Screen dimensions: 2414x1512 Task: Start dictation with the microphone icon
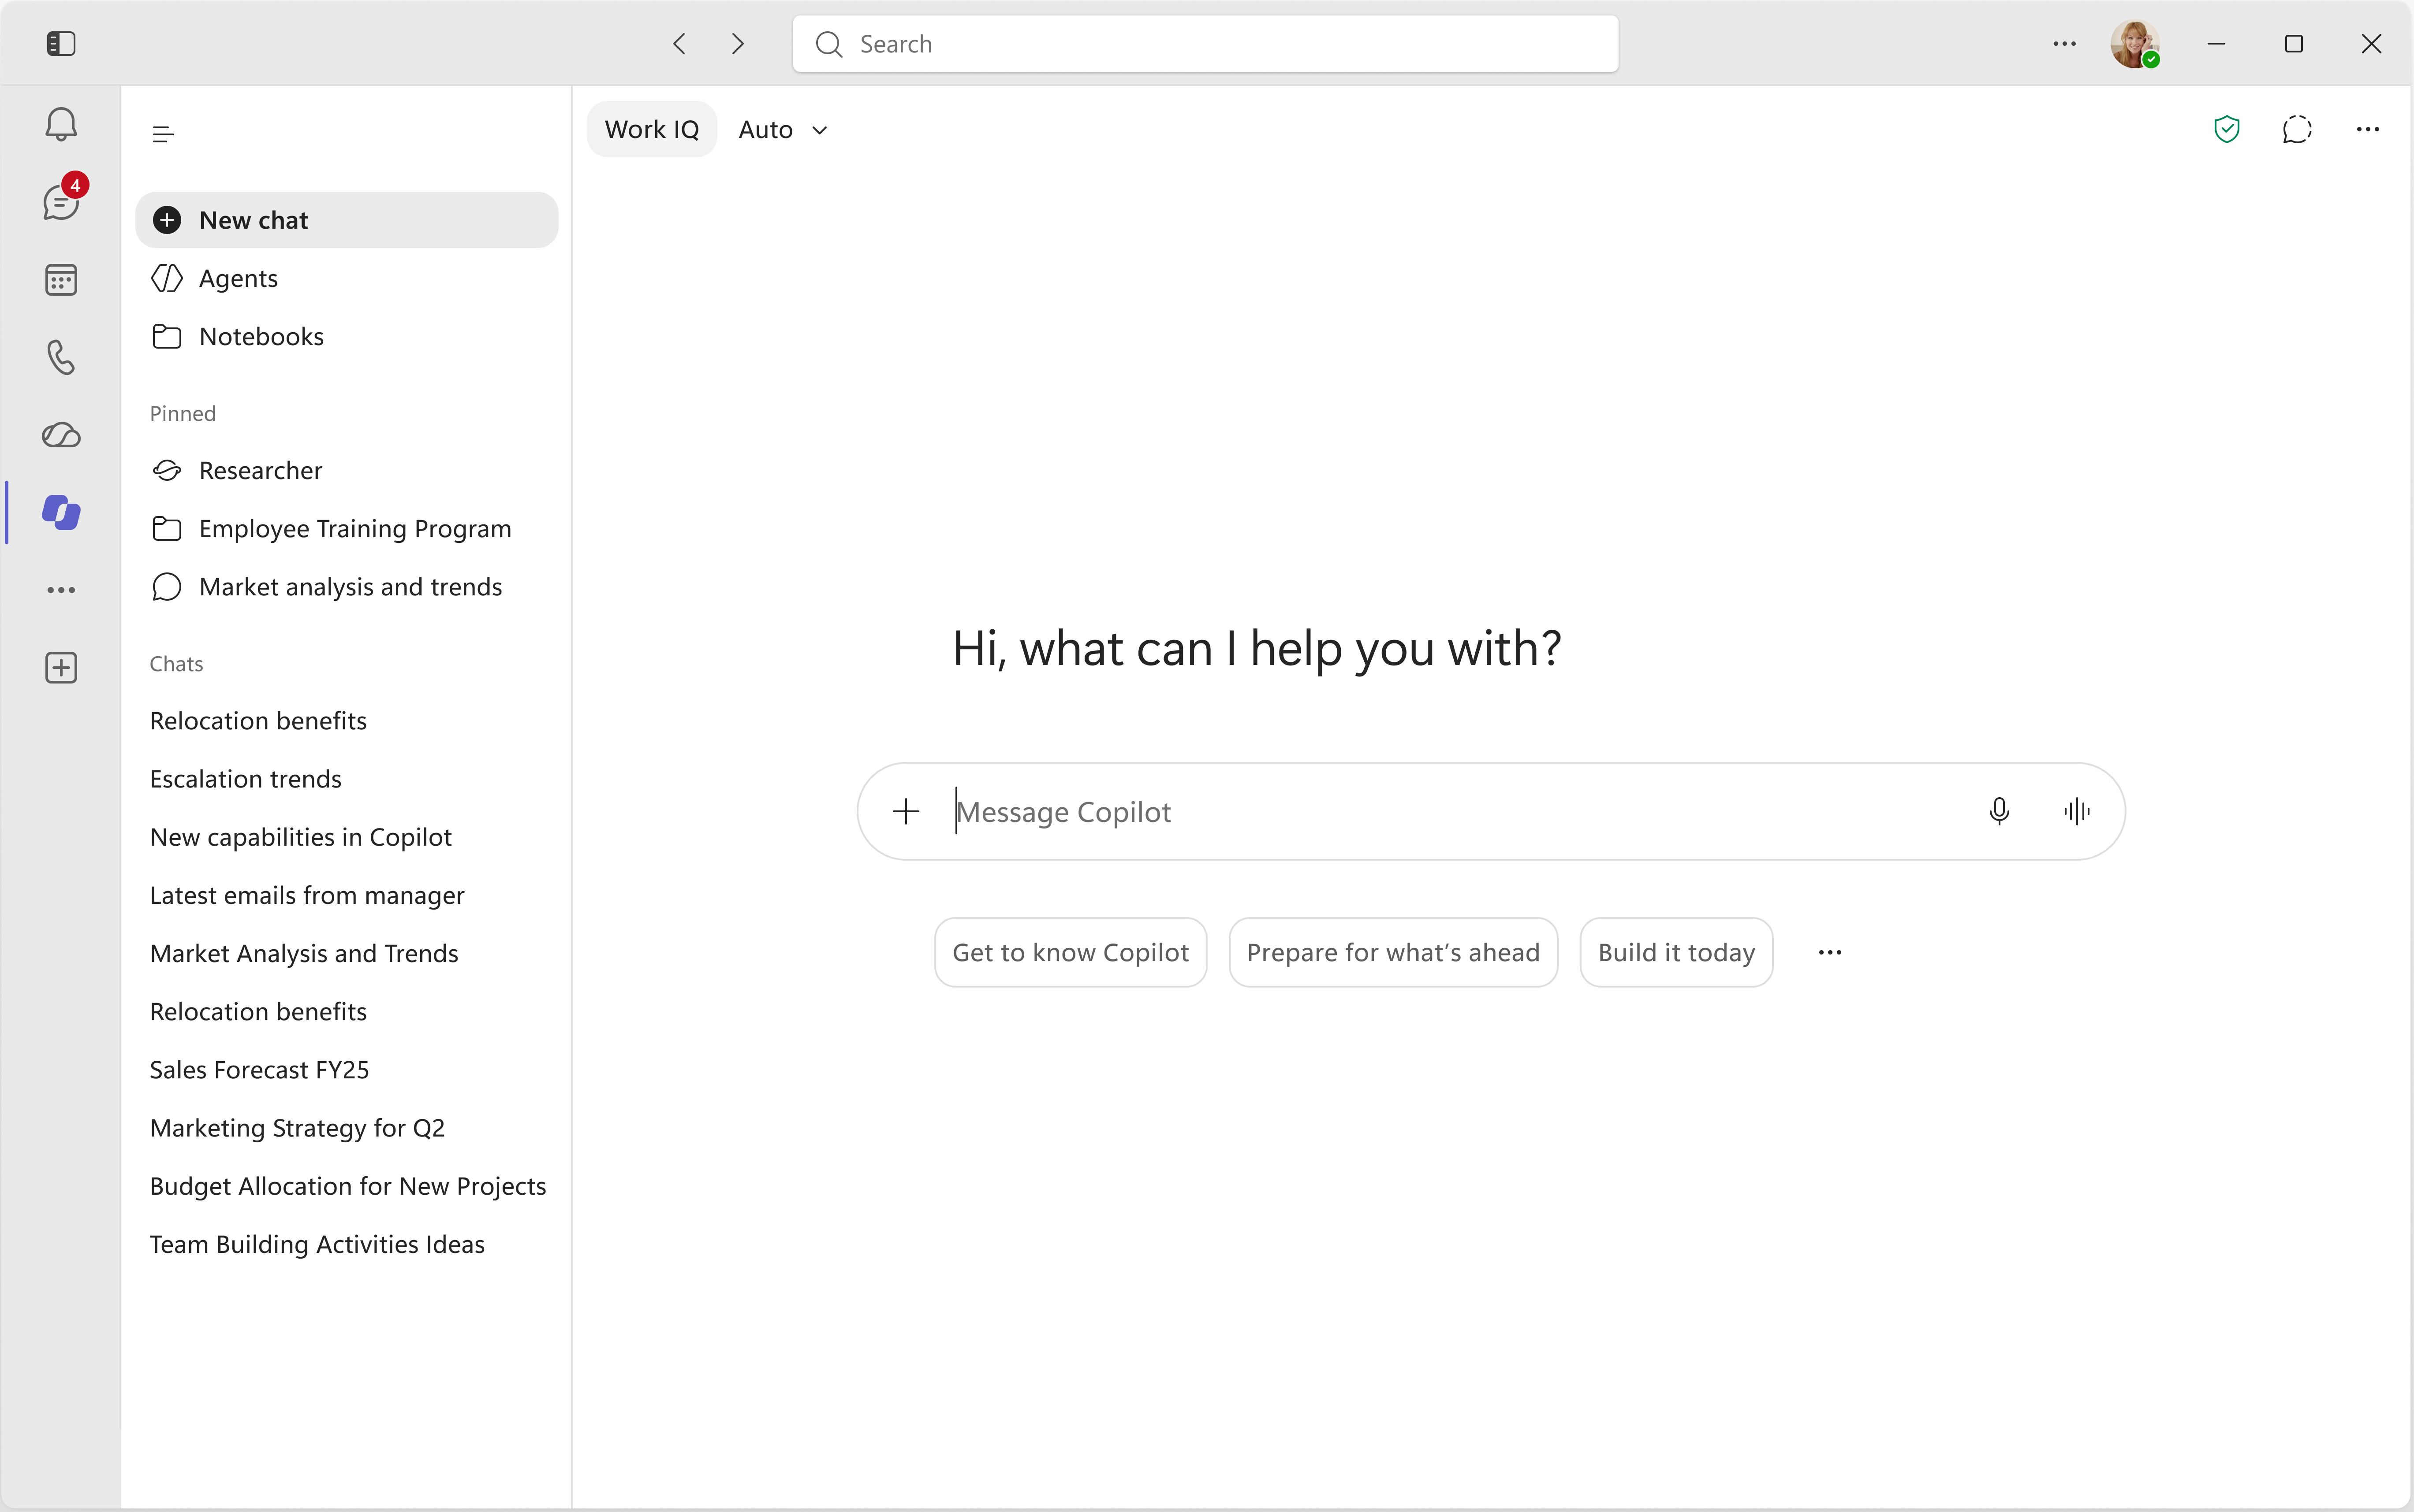pyautogui.click(x=1999, y=811)
